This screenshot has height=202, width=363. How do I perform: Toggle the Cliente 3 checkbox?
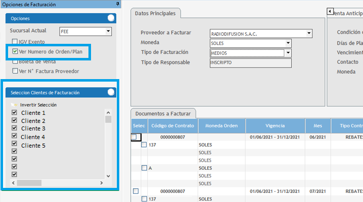pyautogui.click(x=14, y=129)
